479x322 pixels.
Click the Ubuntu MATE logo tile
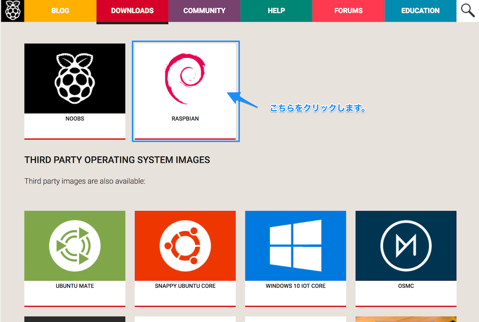click(x=75, y=246)
